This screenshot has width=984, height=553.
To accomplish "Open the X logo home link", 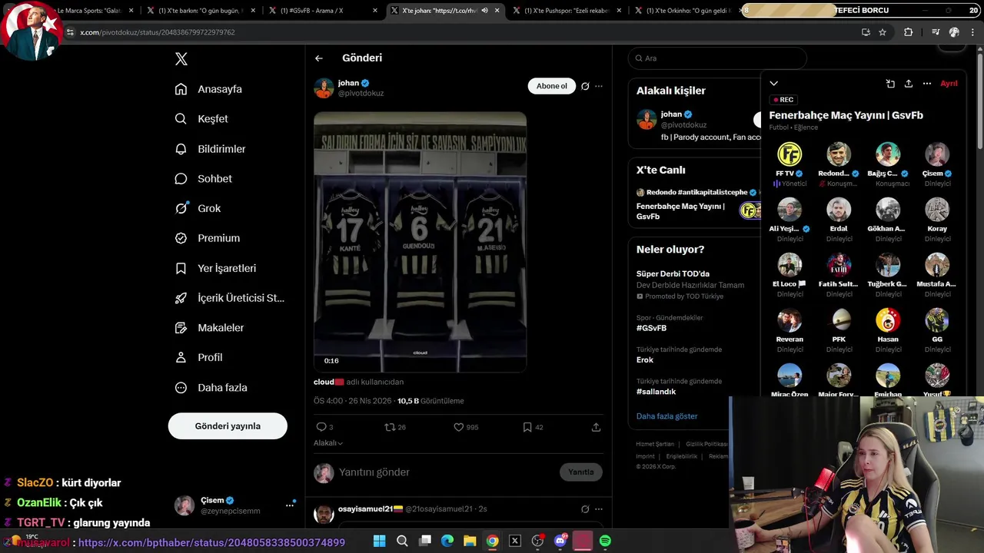I will point(181,59).
